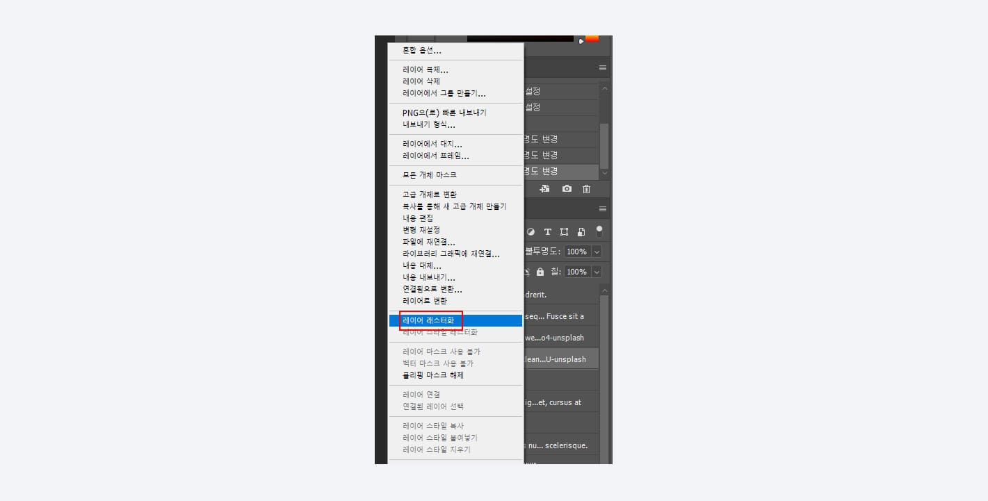Create new layer from history state icon
This screenshot has width=988, height=501.
click(x=544, y=188)
